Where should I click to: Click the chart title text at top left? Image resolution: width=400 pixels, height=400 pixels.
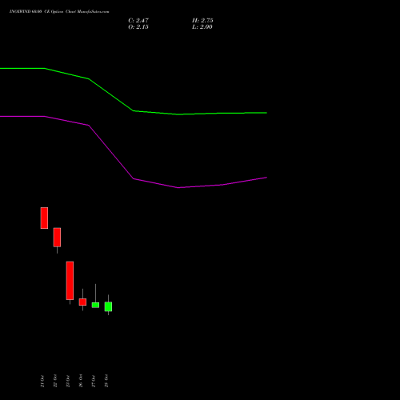pos(59,12)
